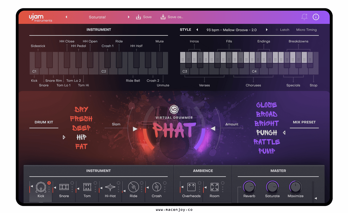This screenshot has width=348, height=213.
Task: Select the Room ambience icon
Action: tap(215, 187)
